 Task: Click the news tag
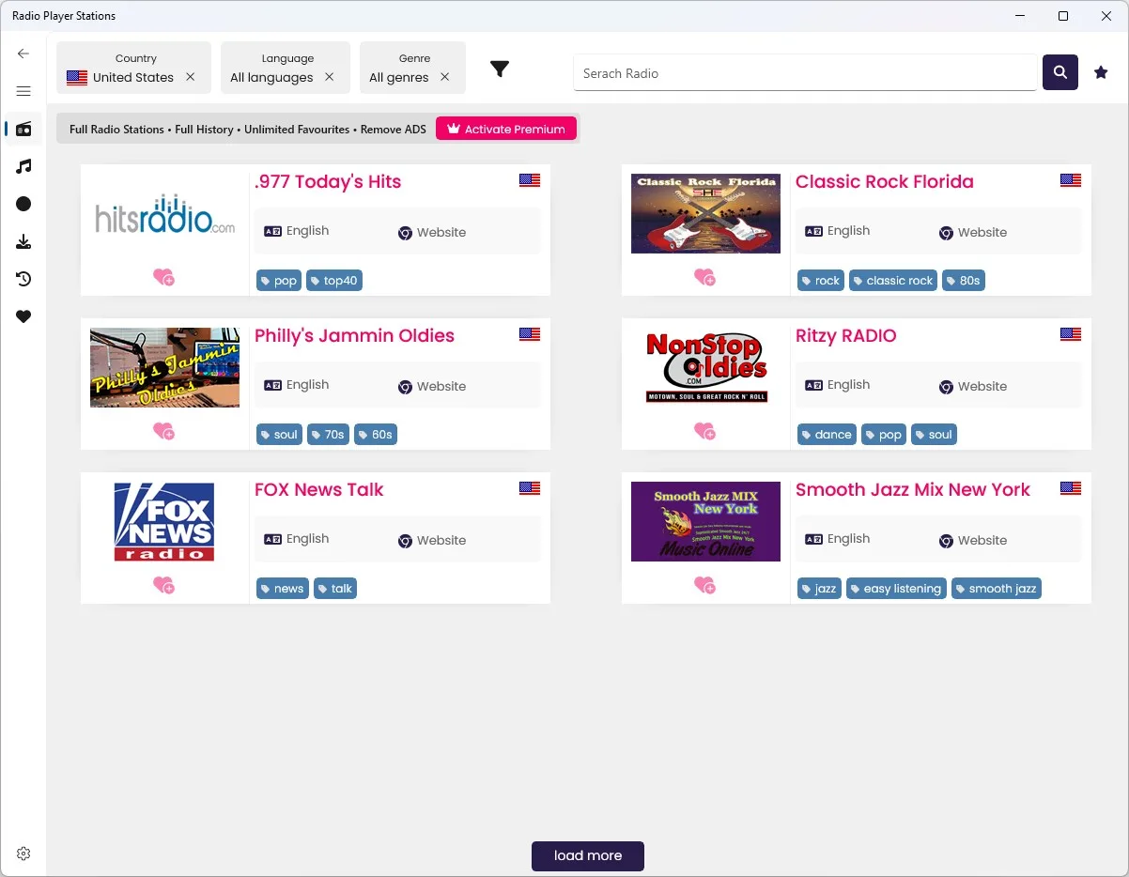point(283,588)
